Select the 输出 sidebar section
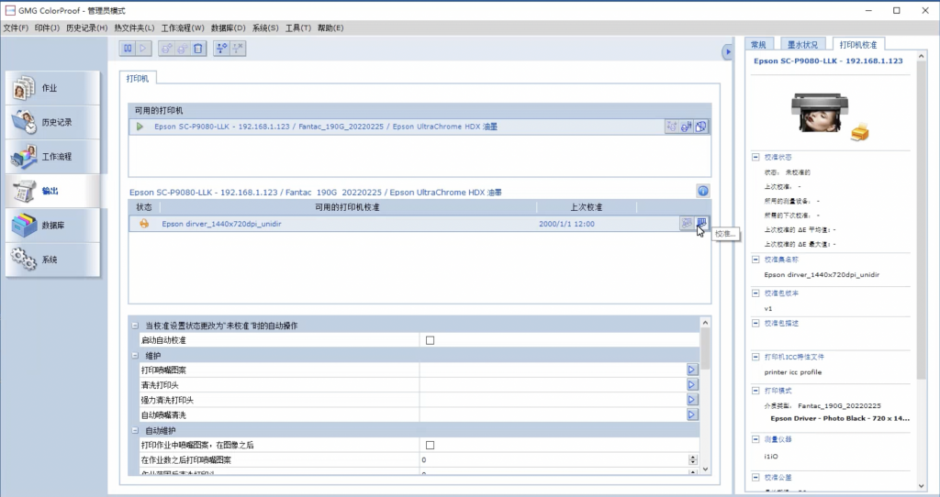940x497 pixels. [x=52, y=191]
